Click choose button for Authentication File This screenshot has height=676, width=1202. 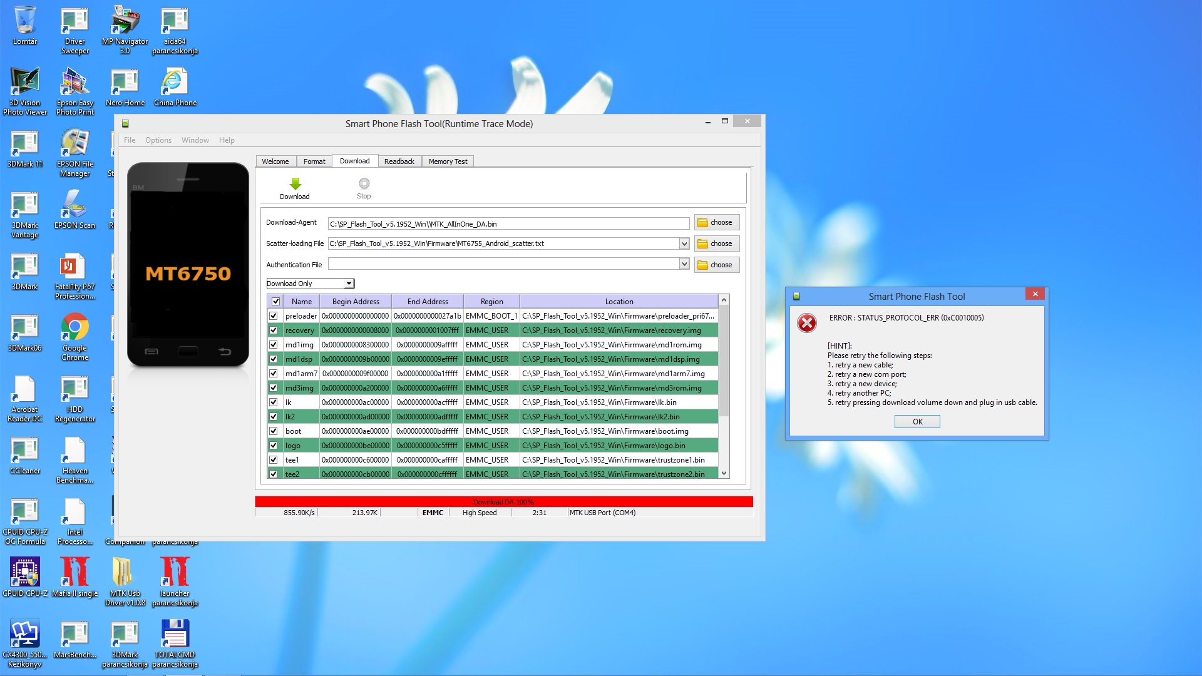716,265
